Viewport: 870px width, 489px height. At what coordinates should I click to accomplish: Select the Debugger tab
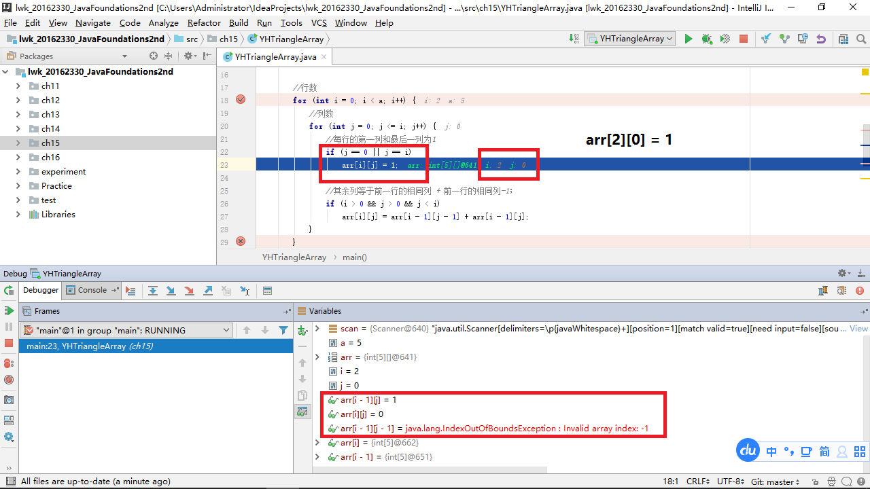[41, 290]
